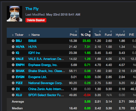Click the 18.40 median price value
Viewport: 136px width, 111px height.
pyautogui.click(x=73, y=108)
